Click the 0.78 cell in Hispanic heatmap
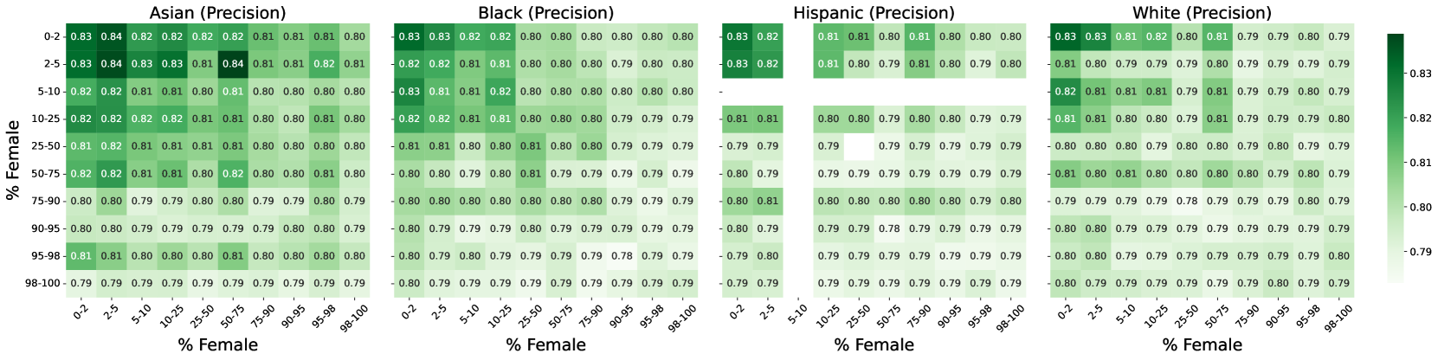The width and height of the screenshot is (1438, 360). (889, 228)
